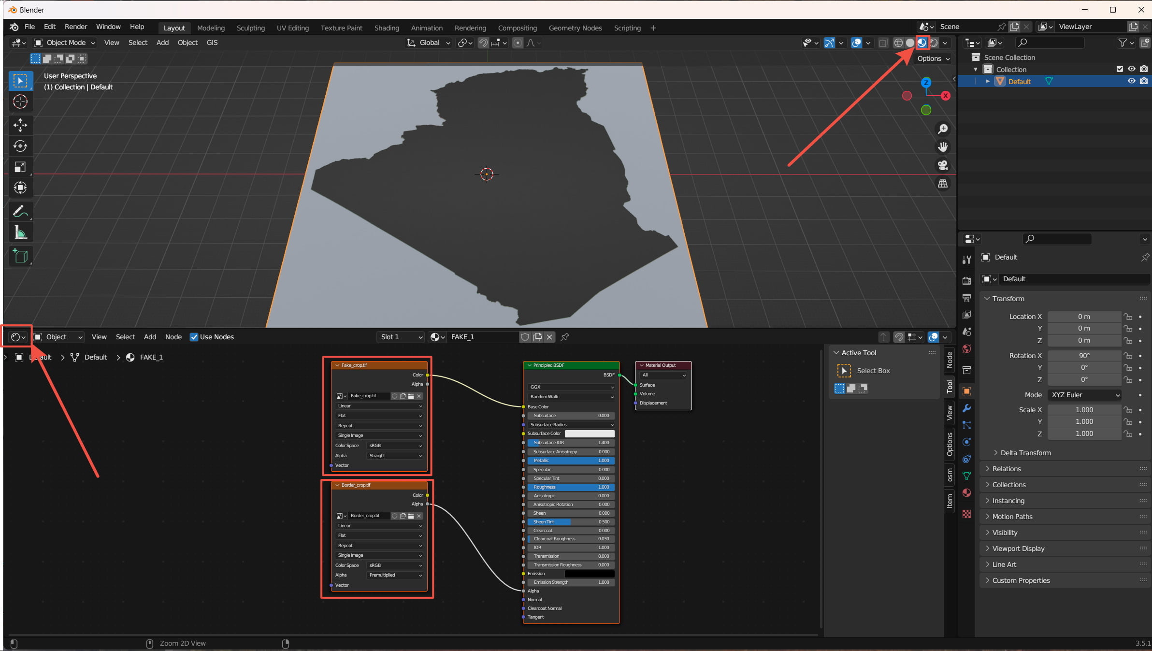Toggle the Collection exclude checkbox in outliner
The image size is (1152, 651).
[x=1120, y=69]
